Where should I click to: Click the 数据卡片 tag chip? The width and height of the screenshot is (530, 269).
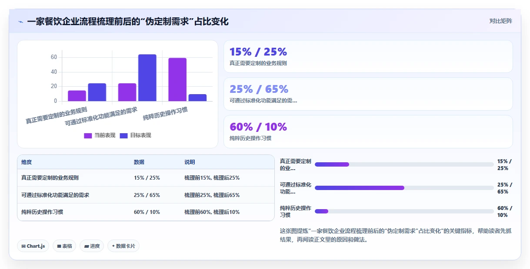pos(123,246)
